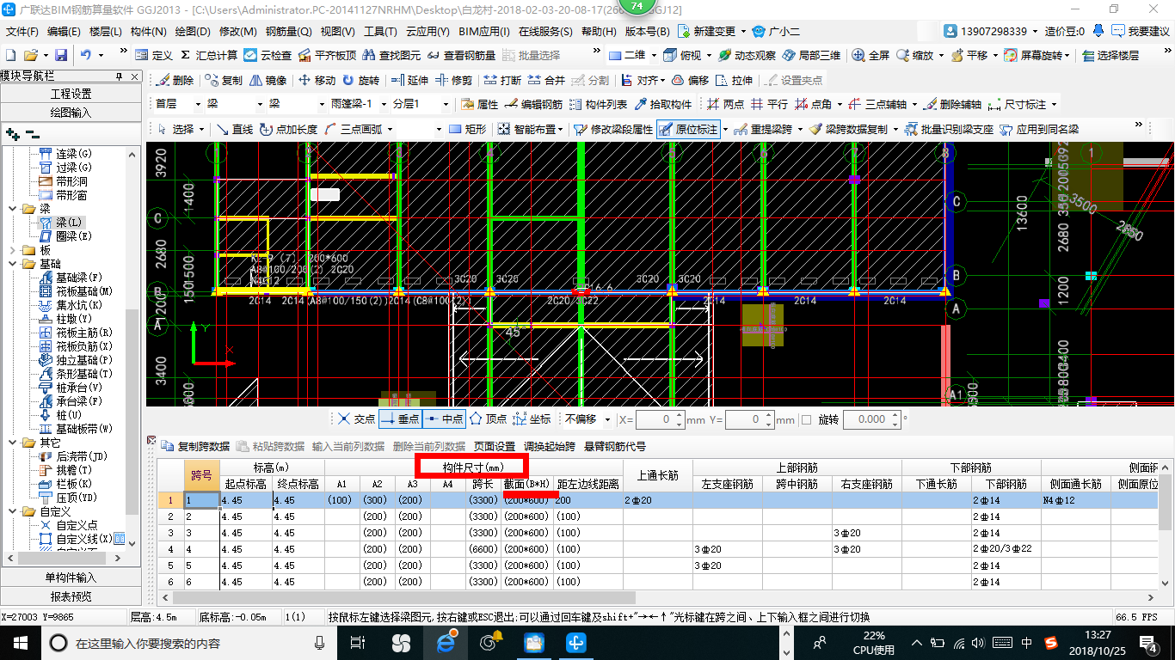Select the 拉伸 stretch tool
Image resolution: width=1175 pixels, height=660 pixels.
click(x=734, y=80)
